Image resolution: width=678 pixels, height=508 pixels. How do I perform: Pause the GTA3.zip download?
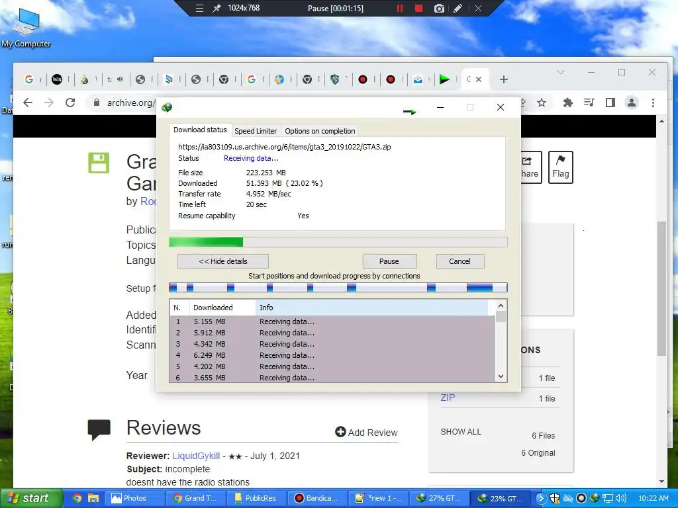point(389,261)
